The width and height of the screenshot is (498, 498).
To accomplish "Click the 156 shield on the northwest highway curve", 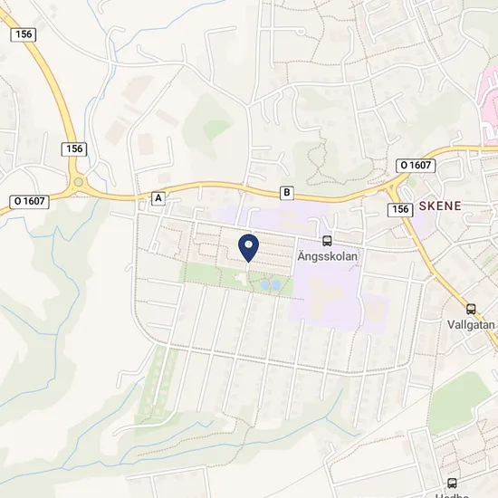I will [24, 34].
